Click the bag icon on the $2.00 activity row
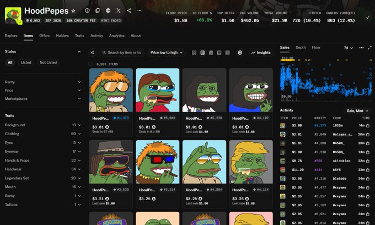 click(x=368, y=126)
